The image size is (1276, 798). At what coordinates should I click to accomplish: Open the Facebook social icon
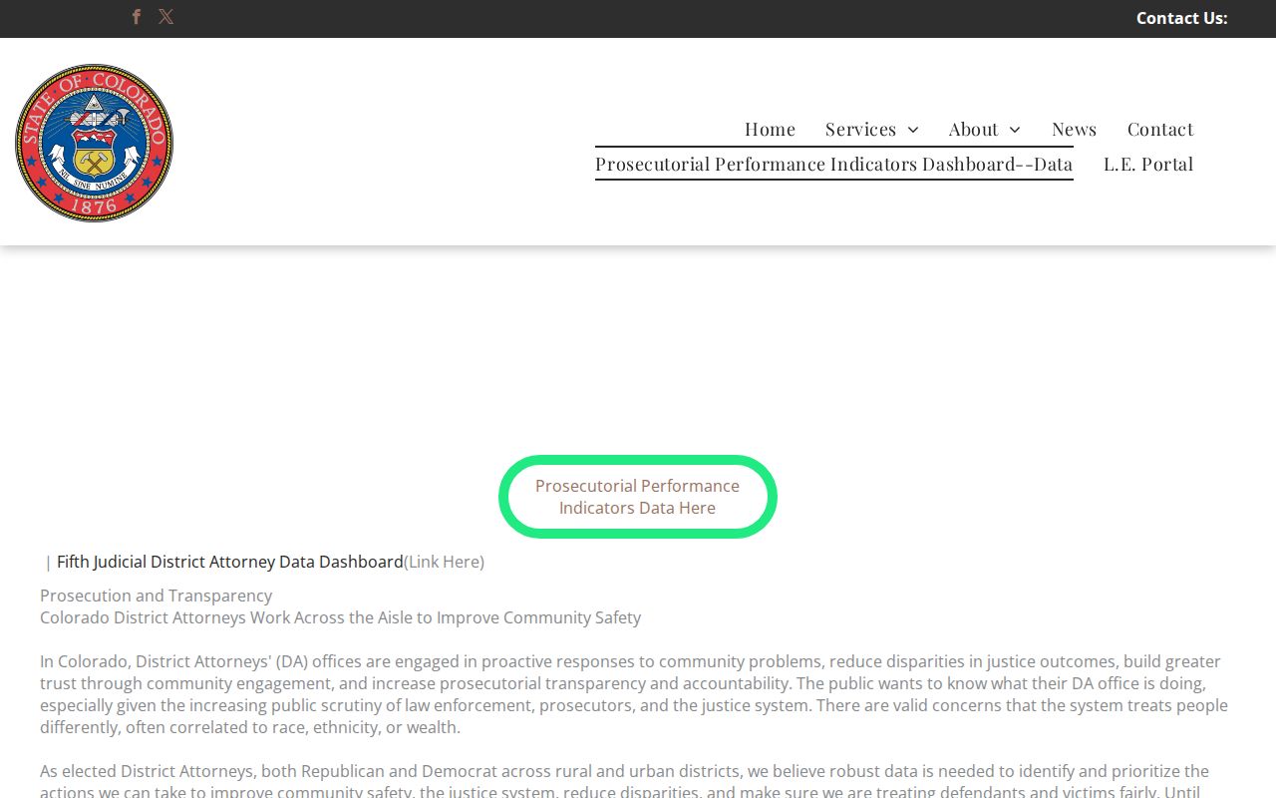137,16
